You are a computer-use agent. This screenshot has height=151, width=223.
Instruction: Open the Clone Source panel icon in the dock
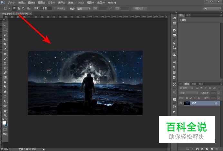(x=174, y=55)
